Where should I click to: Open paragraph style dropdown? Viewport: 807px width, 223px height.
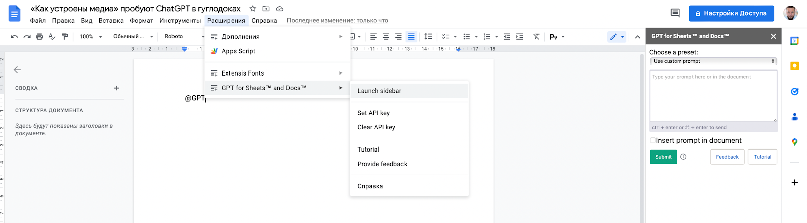pyautogui.click(x=133, y=37)
